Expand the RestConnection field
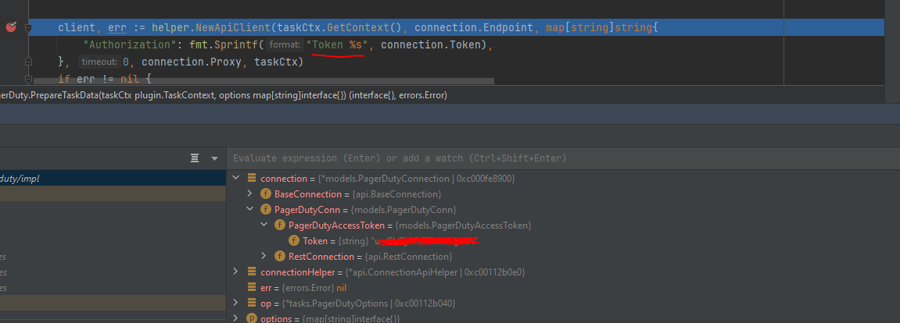Image resolution: width=900 pixels, height=323 pixels. coord(264,255)
